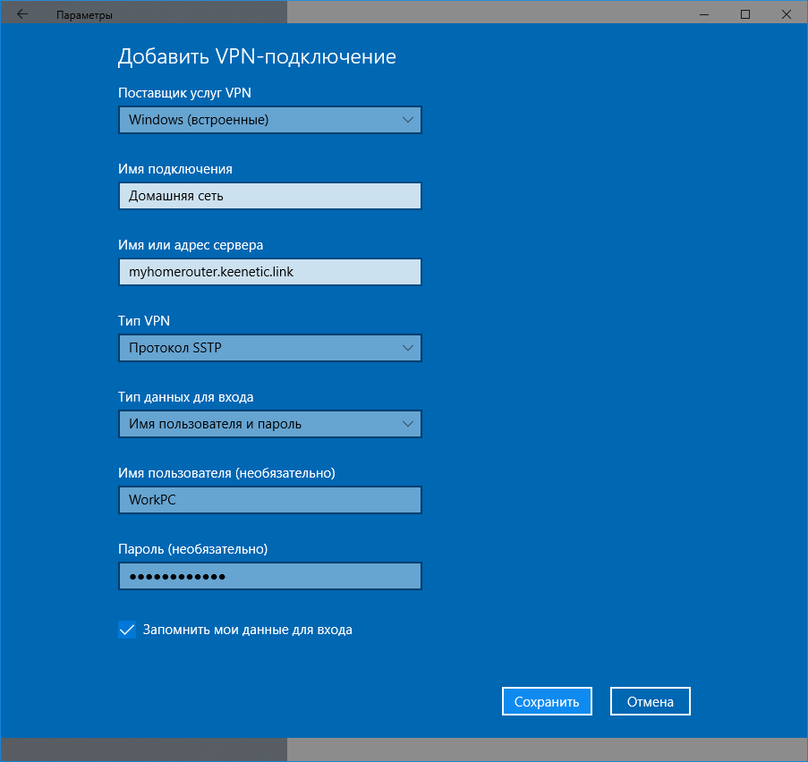The width and height of the screenshot is (808, 762).
Task: Toggle the 'Запомнить мои данные для входа' checkbox
Action: coord(127,630)
